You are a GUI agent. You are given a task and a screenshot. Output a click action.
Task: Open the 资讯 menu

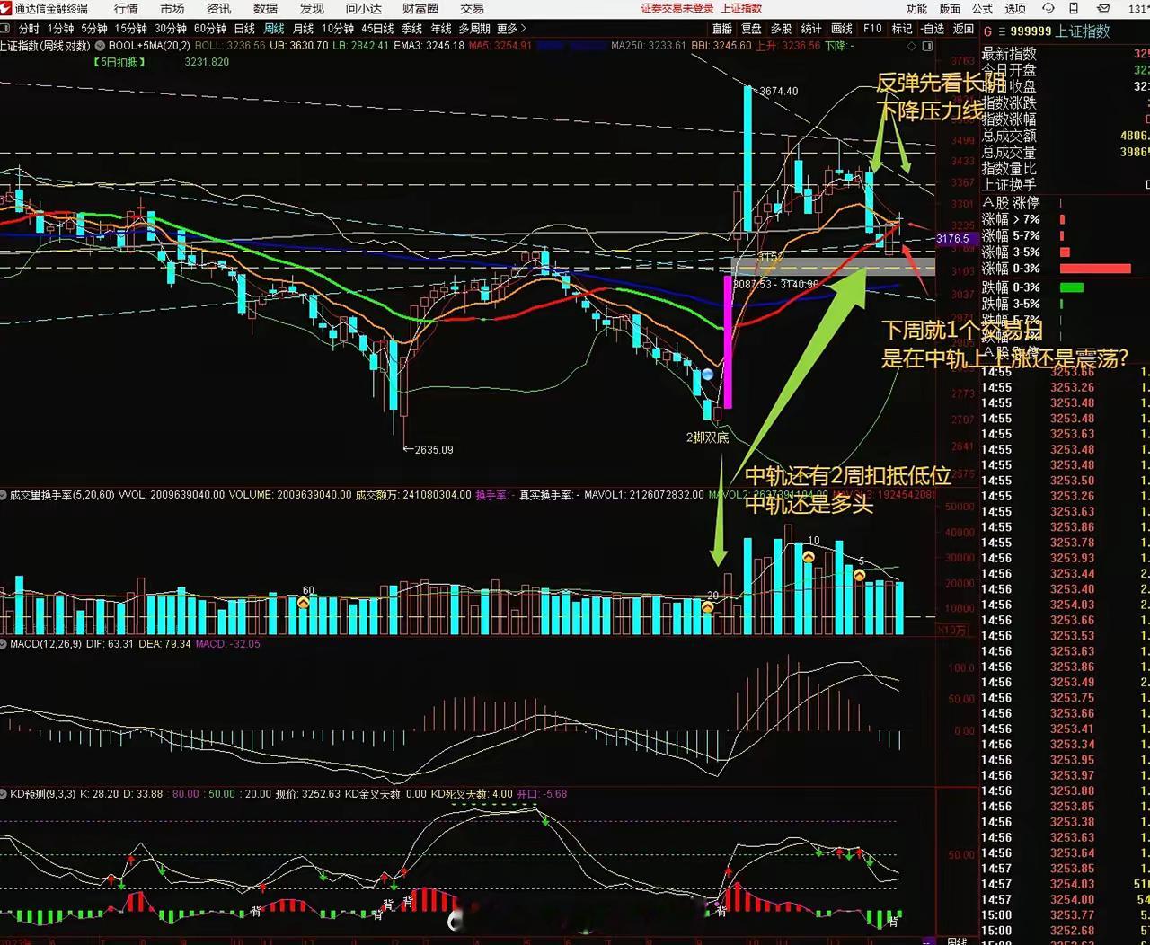(x=218, y=8)
